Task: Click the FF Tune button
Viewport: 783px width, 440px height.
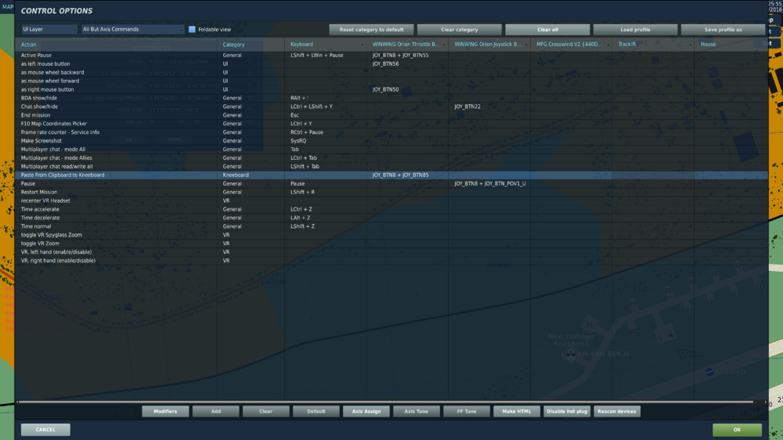Action: (x=467, y=412)
